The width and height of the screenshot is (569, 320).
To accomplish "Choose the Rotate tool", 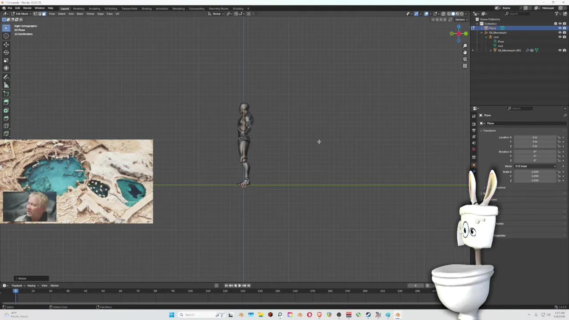I will 6,52.
